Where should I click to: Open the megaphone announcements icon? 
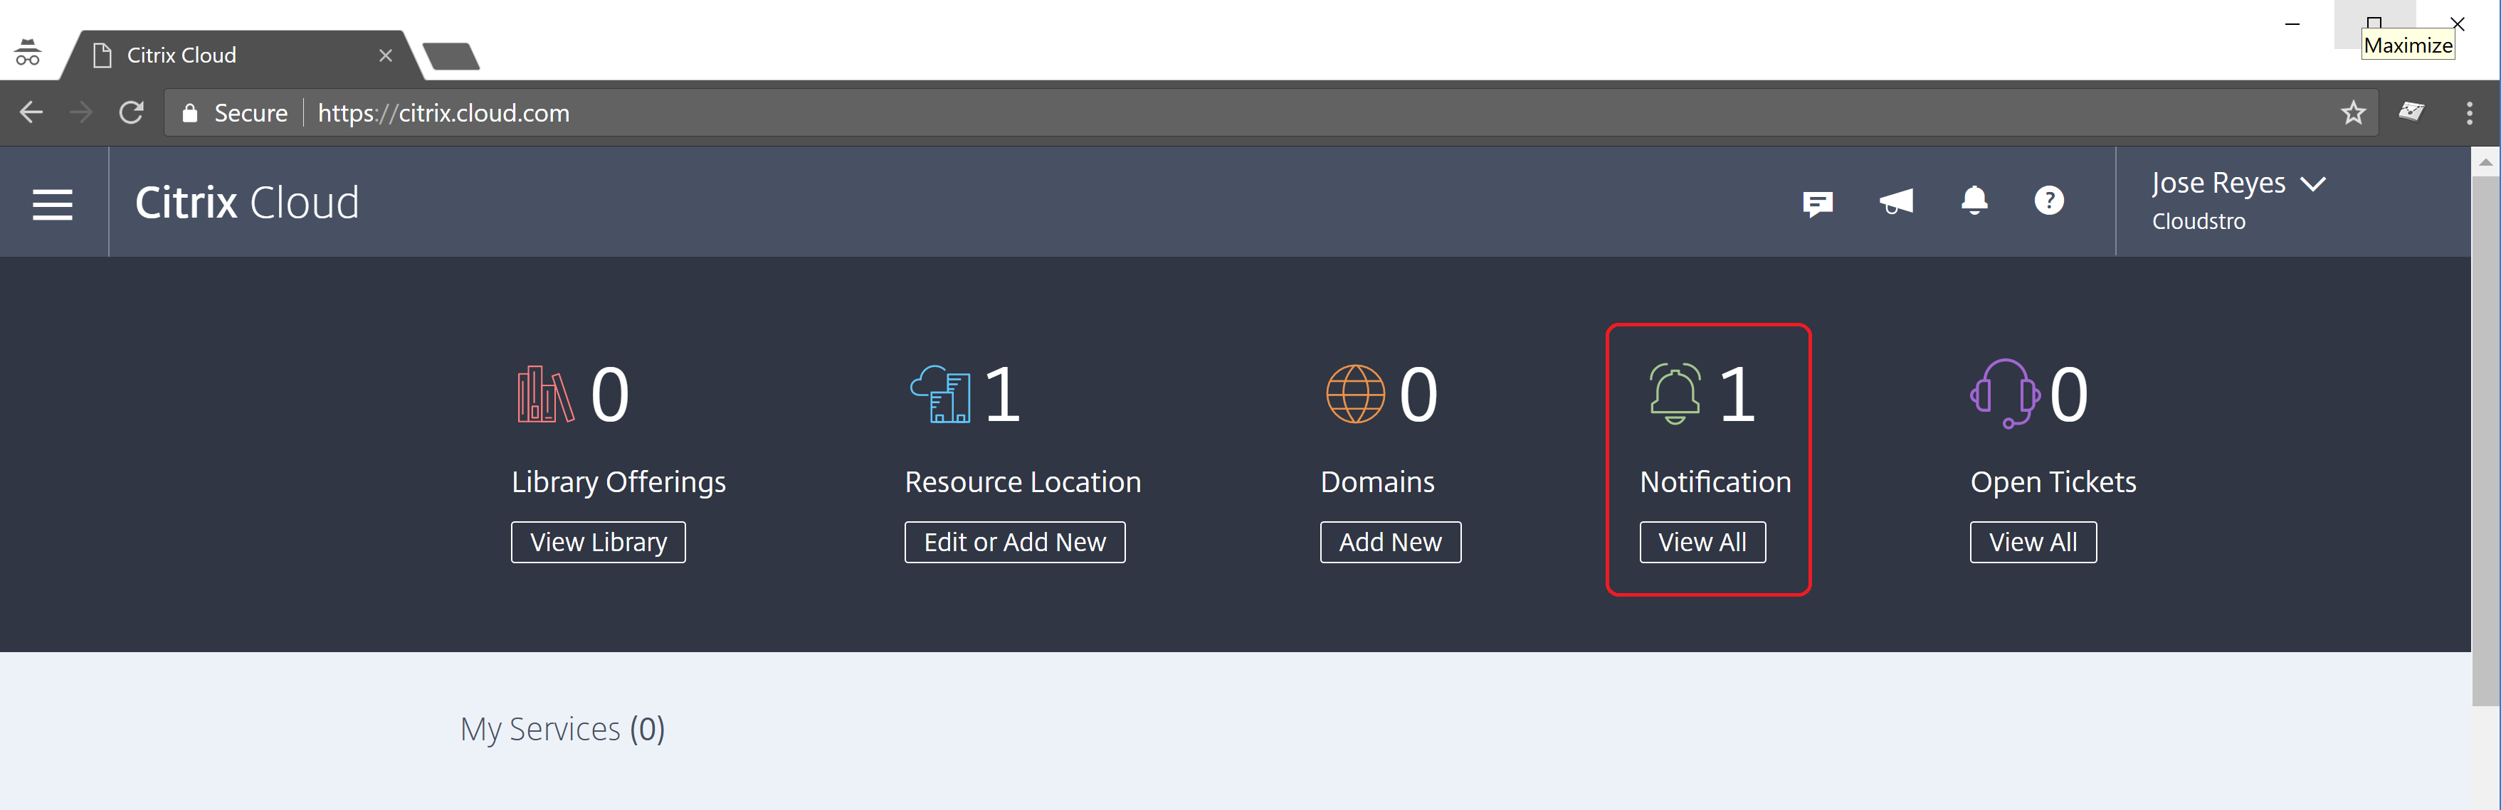(x=1895, y=202)
